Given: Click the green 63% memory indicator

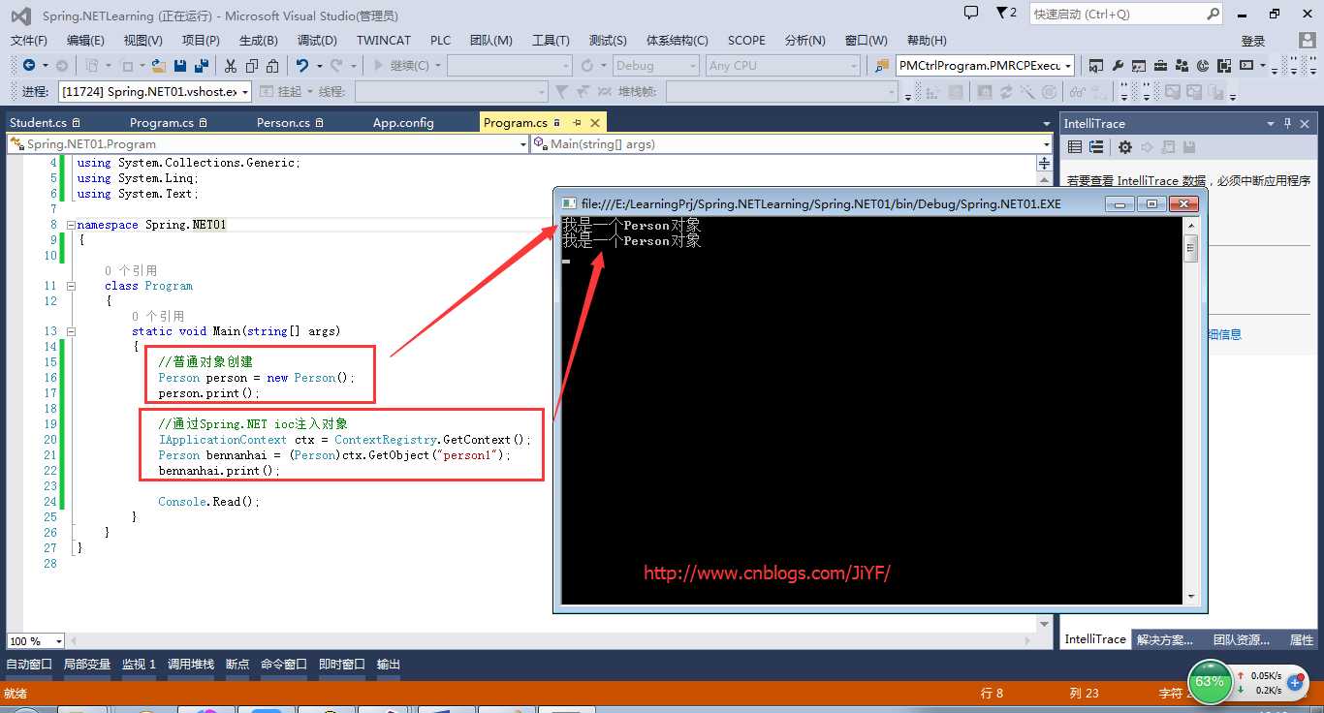Looking at the screenshot, I should [x=1209, y=681].
